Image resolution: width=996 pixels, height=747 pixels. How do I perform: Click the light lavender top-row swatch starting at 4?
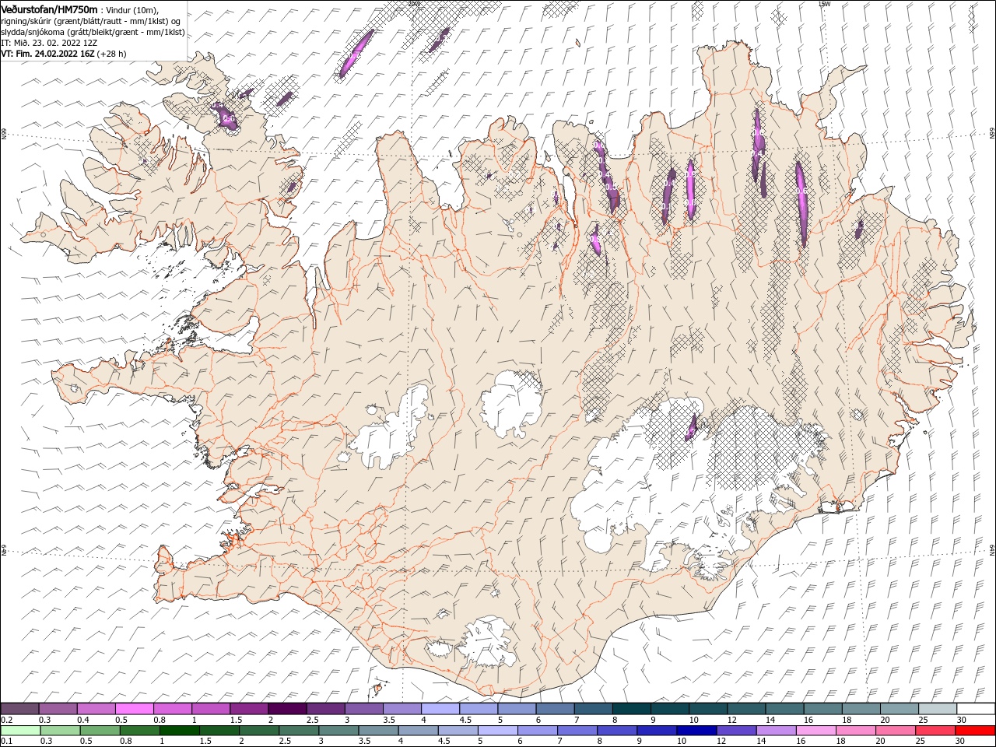pyautogui.click(x=440, y=709)
